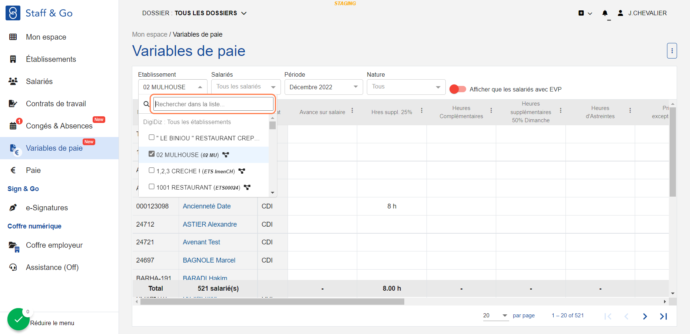
Task: Check 1,2,3 CRECHE checkbox
Action: pos(152,170)
